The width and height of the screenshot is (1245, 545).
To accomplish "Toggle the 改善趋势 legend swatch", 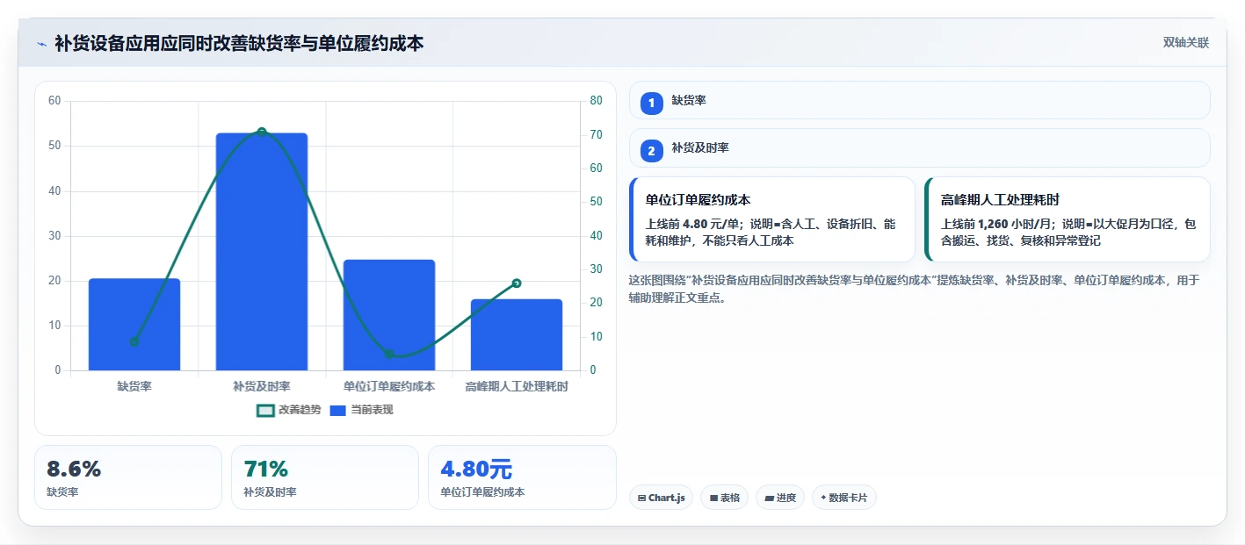I will pos(265,410).
